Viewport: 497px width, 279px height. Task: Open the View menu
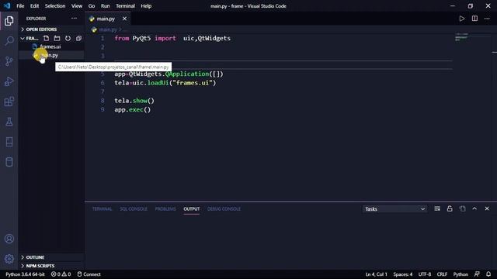77,6
